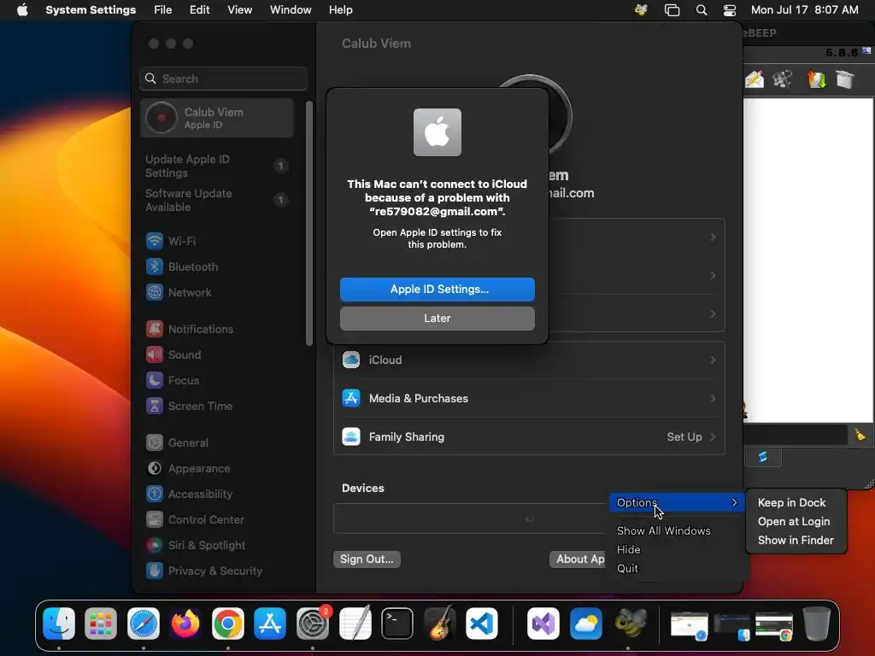Viewport: 875px width, 656px height.
Task: Open Update Apple ID Settings notice
Action: click(216, 167)
